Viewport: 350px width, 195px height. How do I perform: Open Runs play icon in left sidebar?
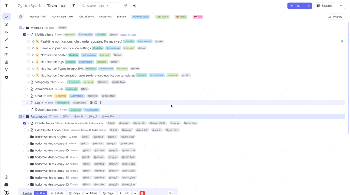pyautogui.click(x=6, y=24)
